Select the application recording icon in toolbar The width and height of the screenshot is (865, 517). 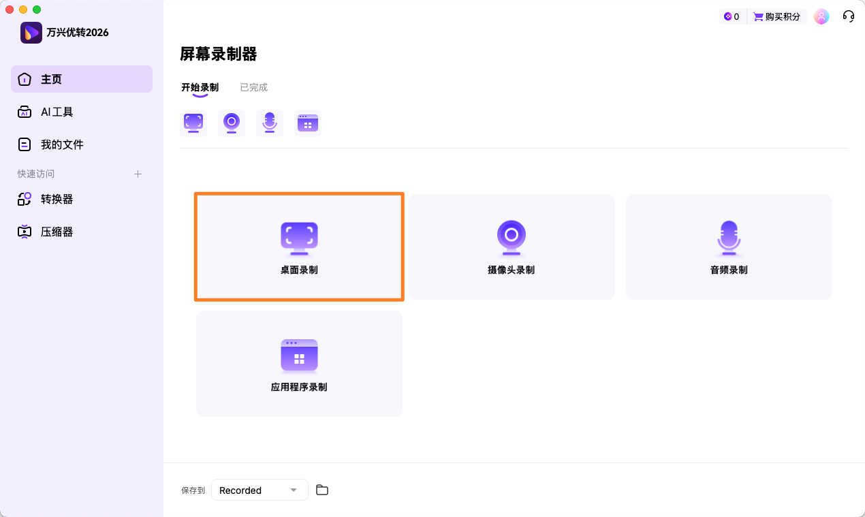click(308, 123)
